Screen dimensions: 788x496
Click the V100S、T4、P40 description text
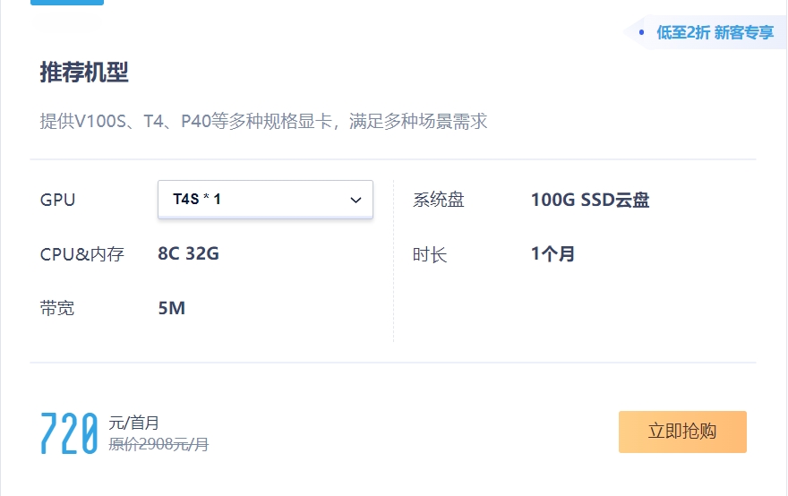point(264,121)
